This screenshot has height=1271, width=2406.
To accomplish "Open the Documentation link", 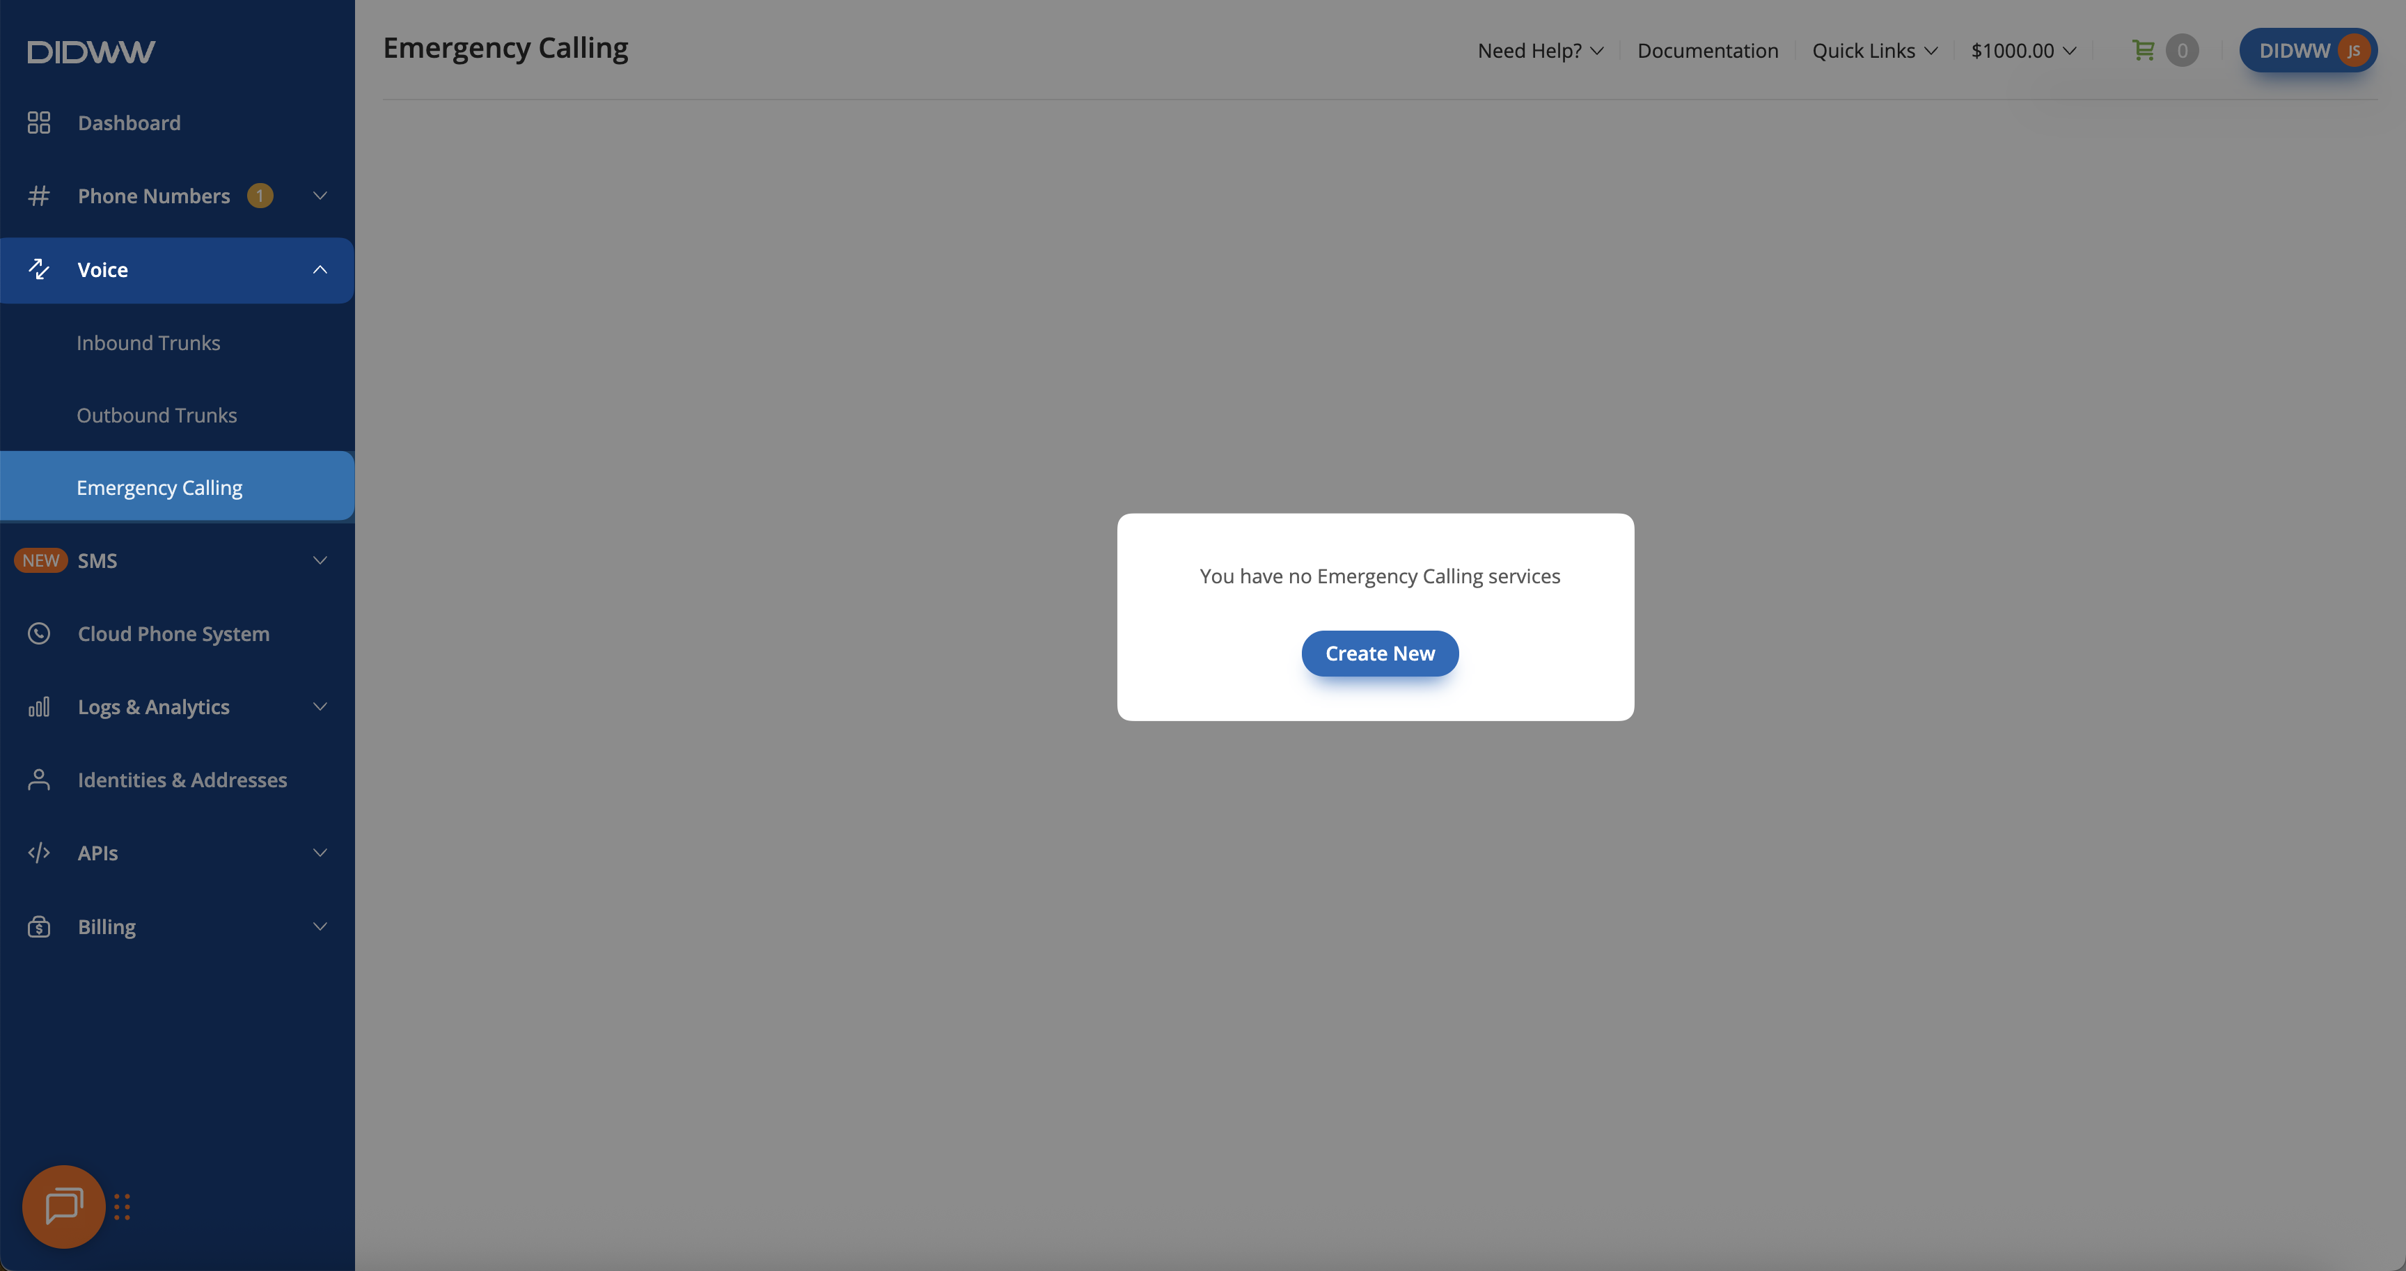I will [x=1707, y=50].
